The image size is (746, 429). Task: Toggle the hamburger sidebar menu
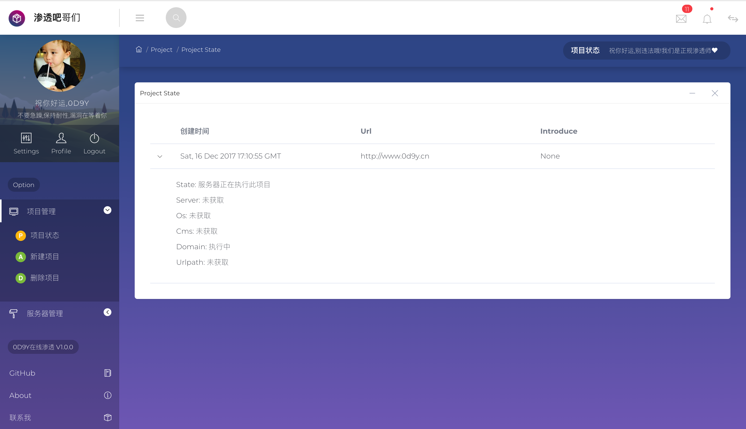(140, 18)
